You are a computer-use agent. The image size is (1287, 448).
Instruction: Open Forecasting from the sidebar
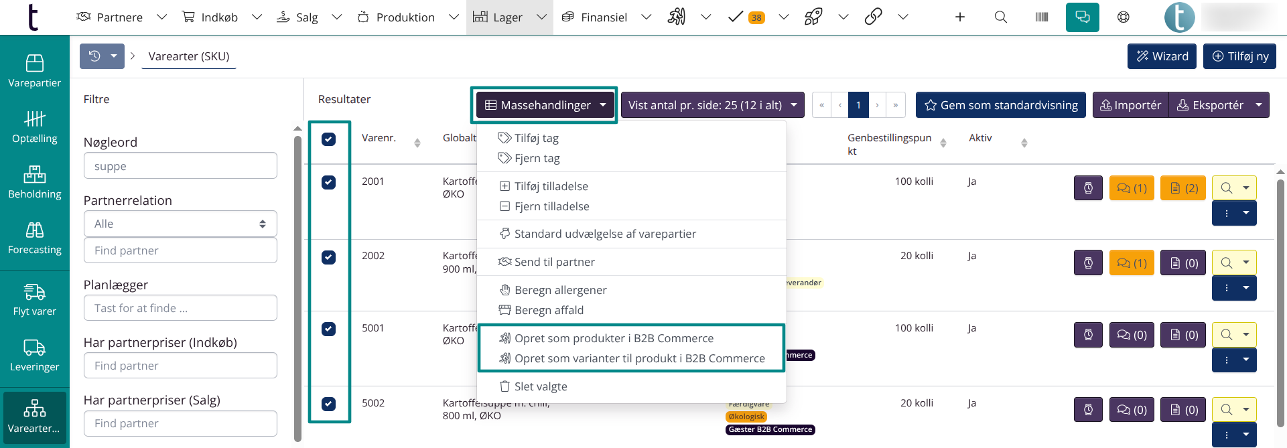(x=34, y=238)
